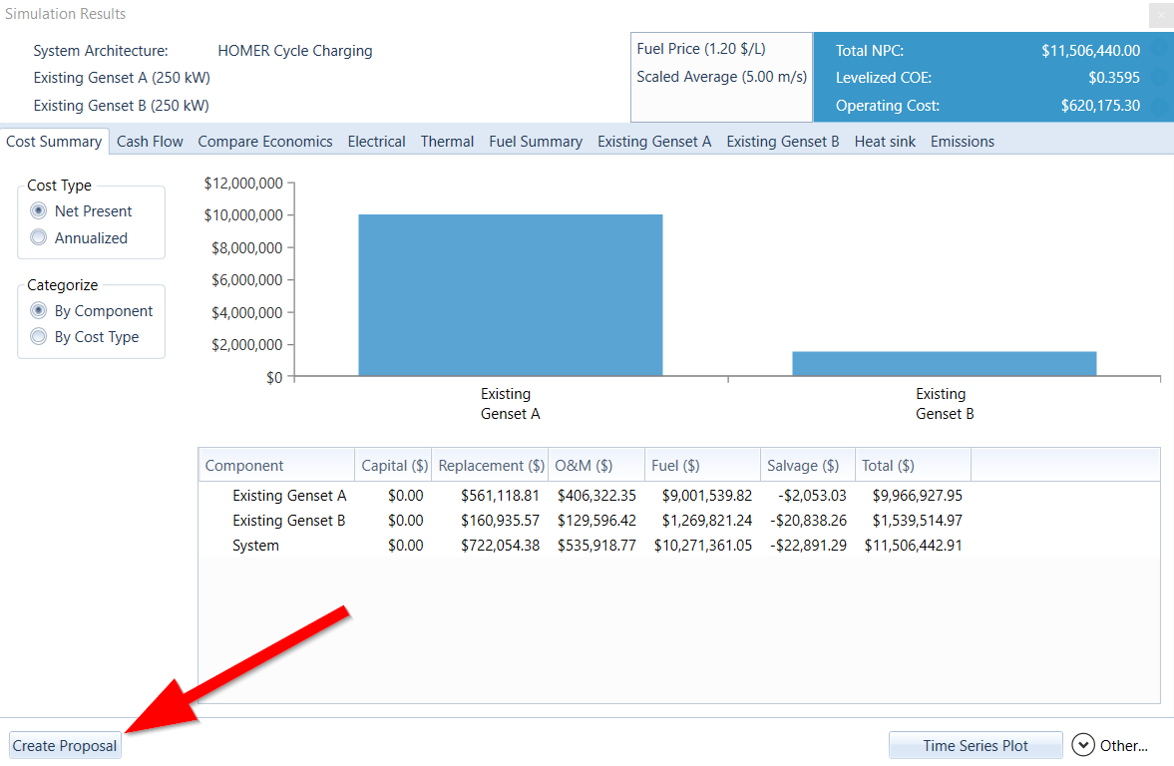Go to the Fuel Summary tab
1174x766 pixels.
point(536,142)
